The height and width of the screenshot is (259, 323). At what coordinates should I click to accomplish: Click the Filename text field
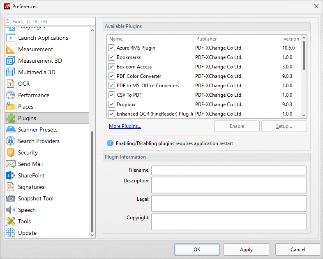pyautogui.click(x=229, y=170)
